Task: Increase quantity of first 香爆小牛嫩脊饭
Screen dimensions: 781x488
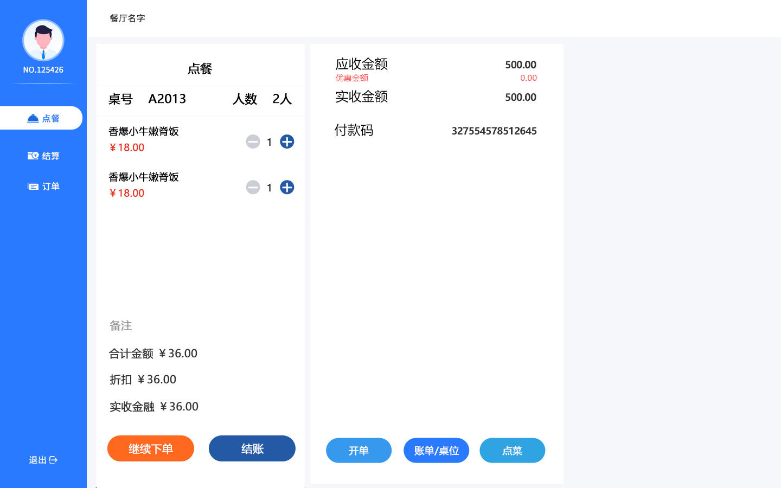Action: [x=287, y=142]
